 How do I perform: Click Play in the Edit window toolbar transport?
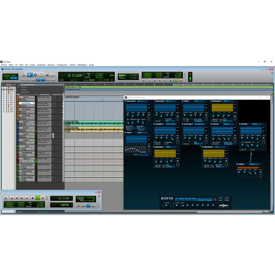(x=175, y=81)
